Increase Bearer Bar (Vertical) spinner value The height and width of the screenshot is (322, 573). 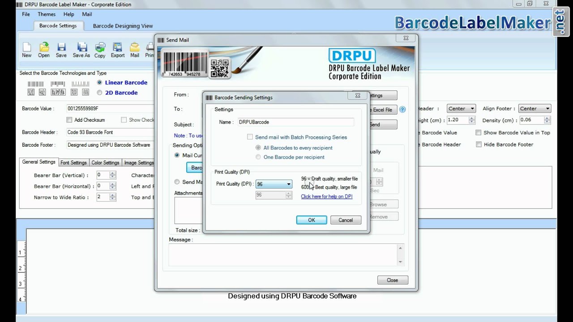[112, 174]
